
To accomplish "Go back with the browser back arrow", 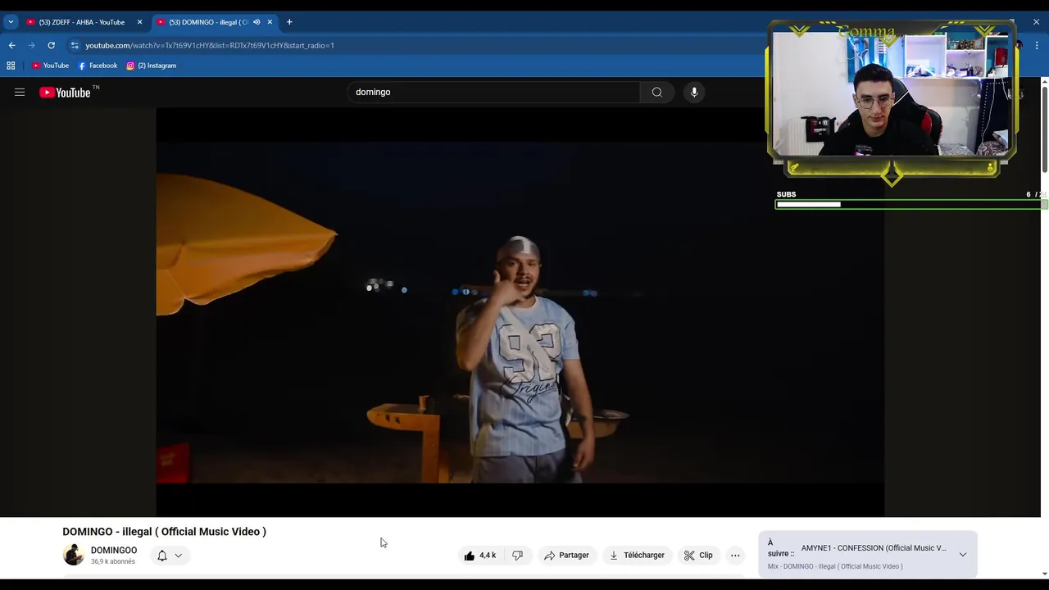I will pos(11,45).
